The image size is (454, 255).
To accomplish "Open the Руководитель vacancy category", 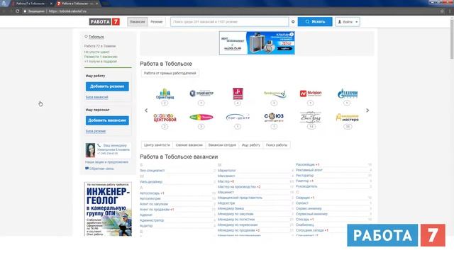I will tap(306, 186).
